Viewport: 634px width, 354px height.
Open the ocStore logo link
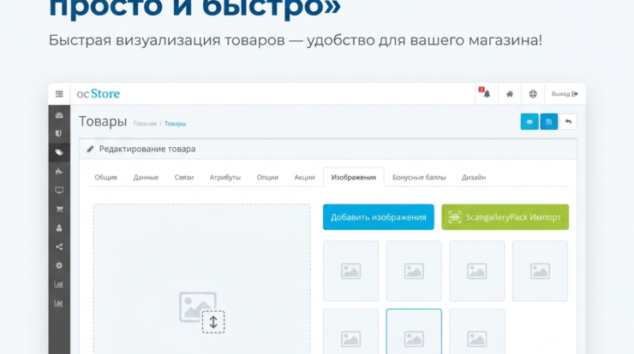(99, 94)
